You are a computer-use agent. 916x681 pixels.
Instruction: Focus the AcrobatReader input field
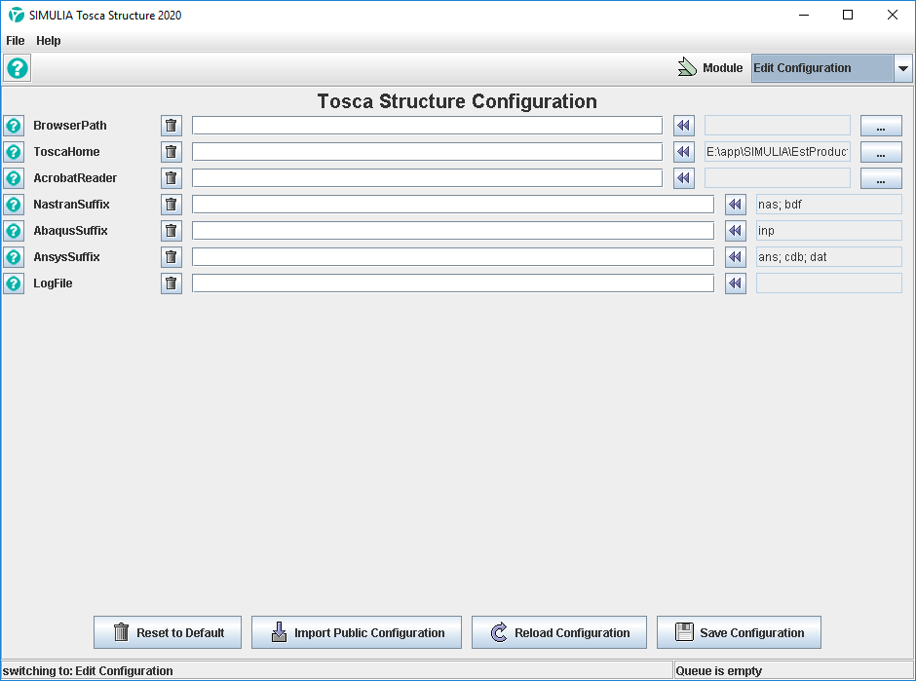[427, 178]
